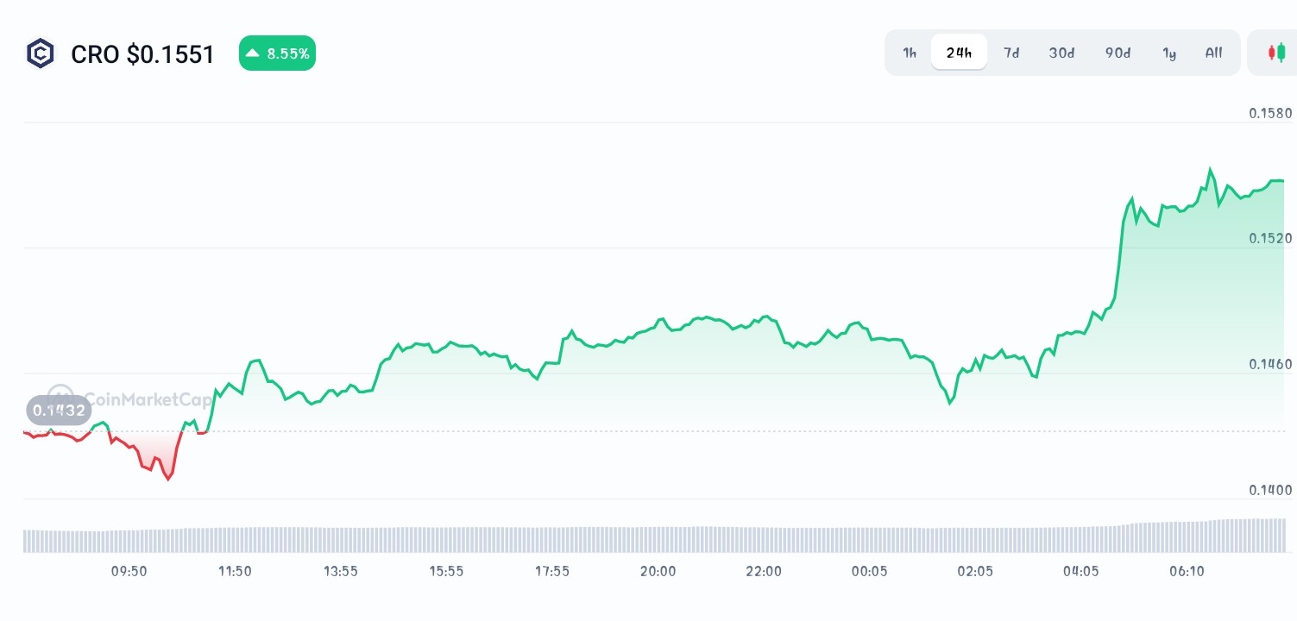Select the 24h time range tab
Screen dimensions: 1297x621
tap(959, 53)
